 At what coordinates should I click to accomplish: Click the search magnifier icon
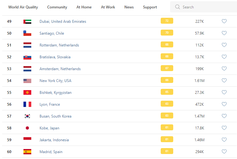[x=178, y=7]
